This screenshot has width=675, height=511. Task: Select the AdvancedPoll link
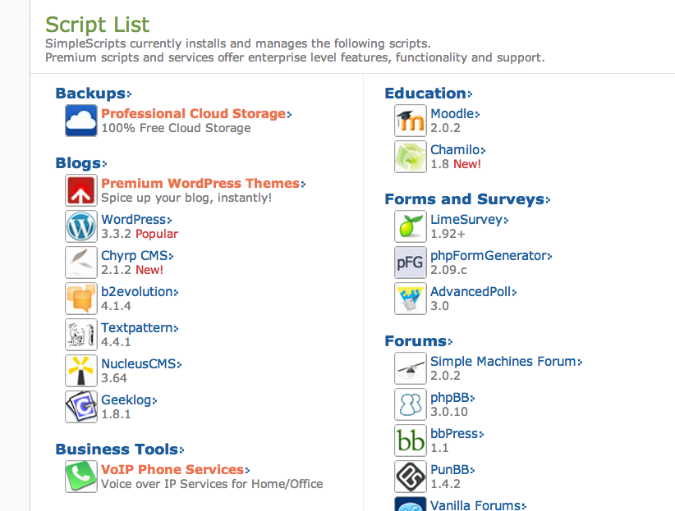click(474, 292)
